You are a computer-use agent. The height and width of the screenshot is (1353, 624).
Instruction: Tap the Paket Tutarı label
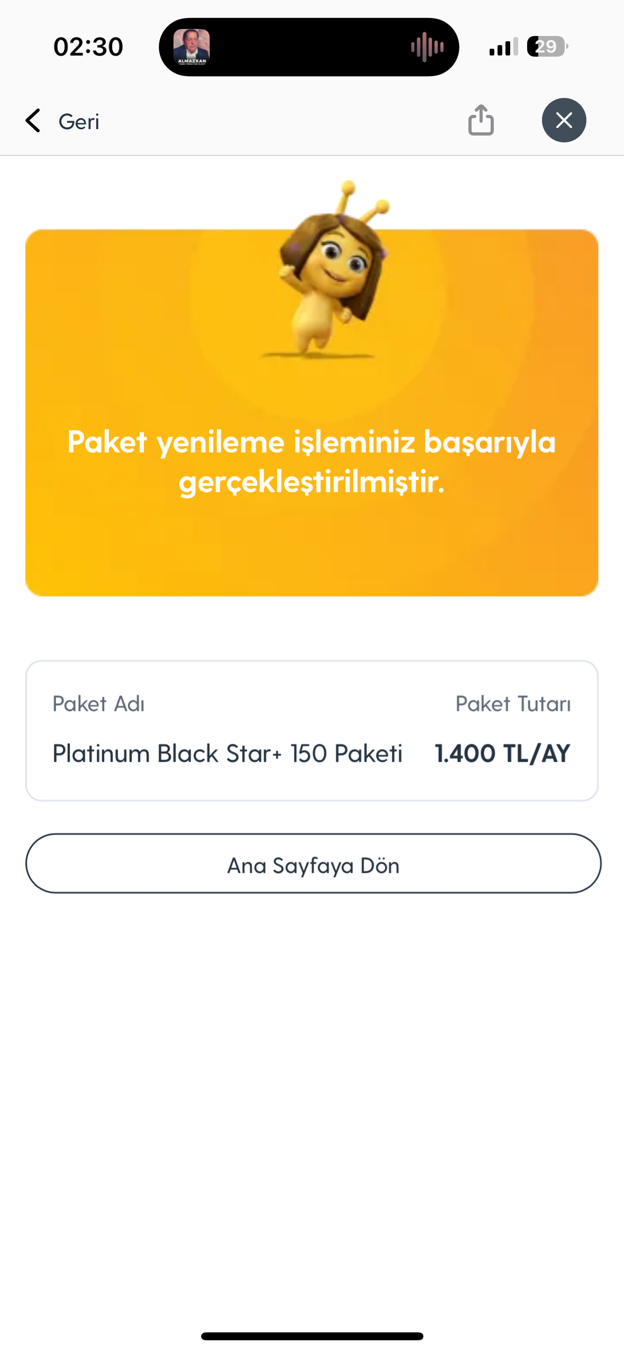[x=513, y=703]
